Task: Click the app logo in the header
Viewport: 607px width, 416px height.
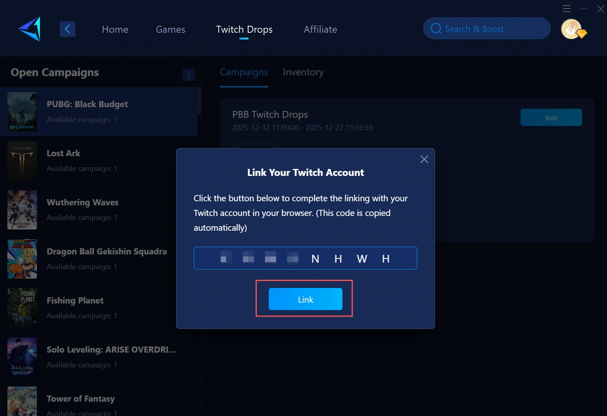Action: pyautogui.click(x=30, y=29)
